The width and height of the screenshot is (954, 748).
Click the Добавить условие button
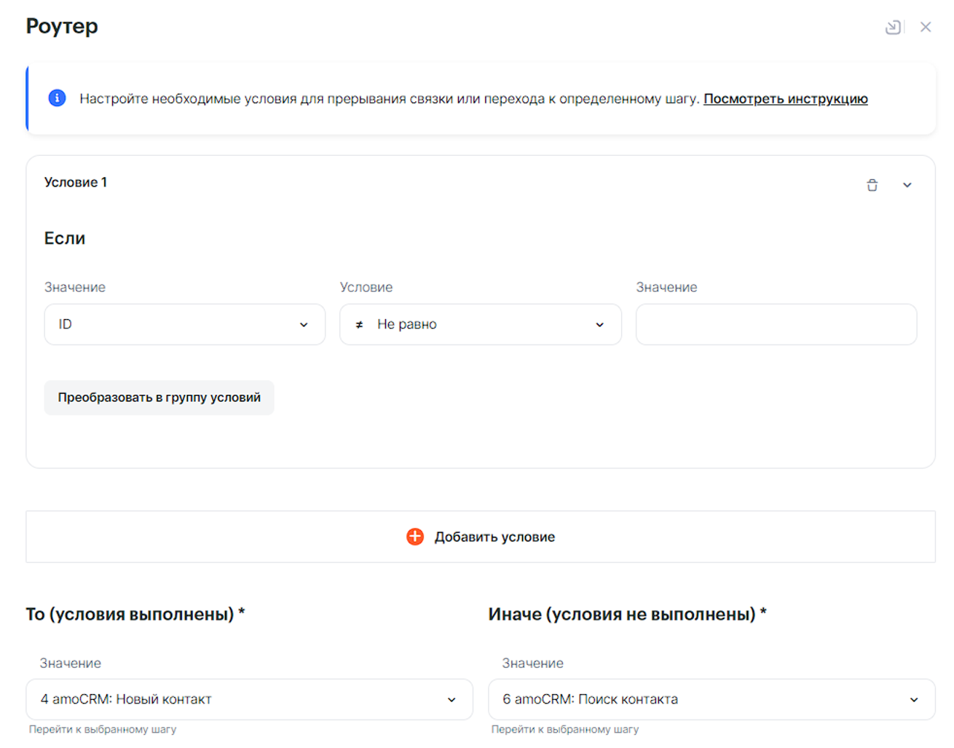(x=481, y=537)
